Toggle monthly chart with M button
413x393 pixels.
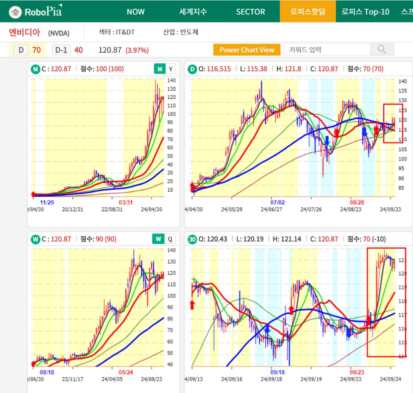tap(160, 69)
